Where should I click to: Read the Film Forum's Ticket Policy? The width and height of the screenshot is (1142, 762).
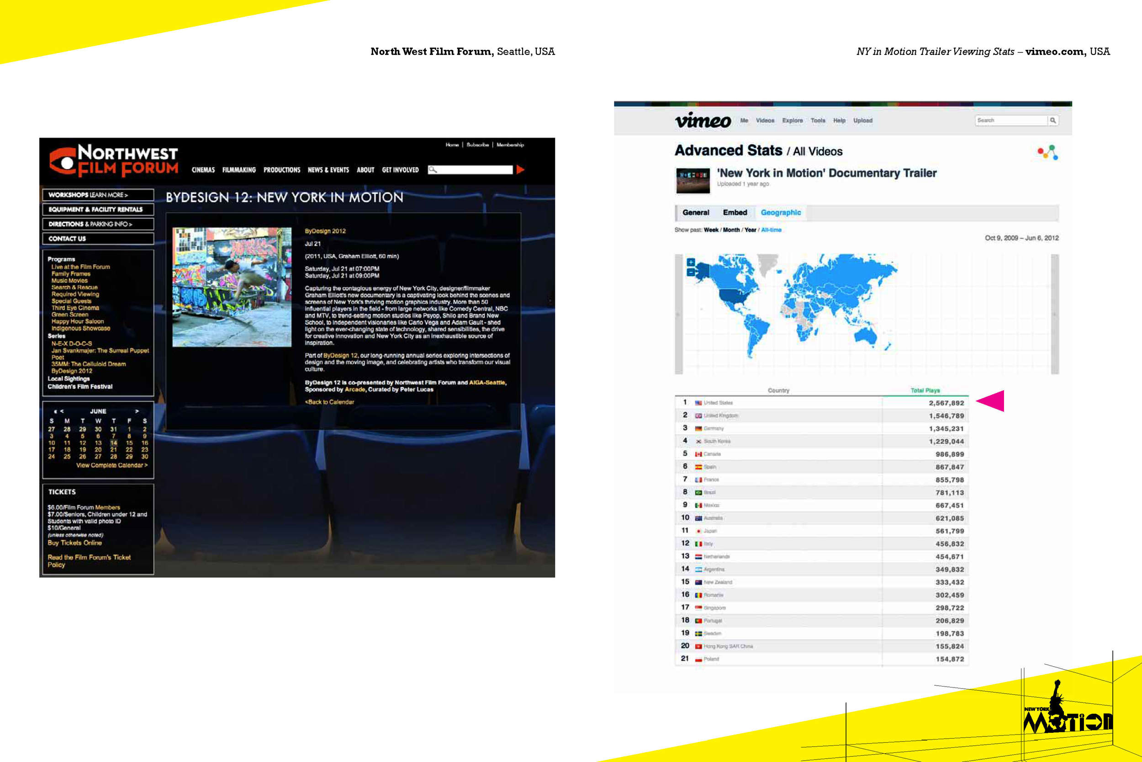point(89,561)
